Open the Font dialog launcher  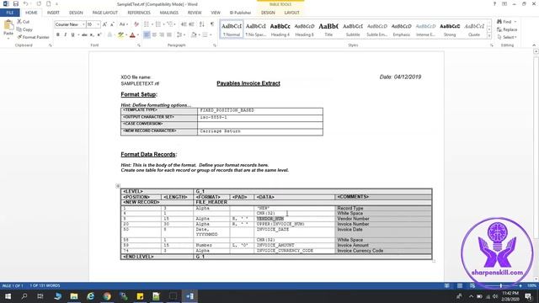pyautogui.click(x=139, y=45)
